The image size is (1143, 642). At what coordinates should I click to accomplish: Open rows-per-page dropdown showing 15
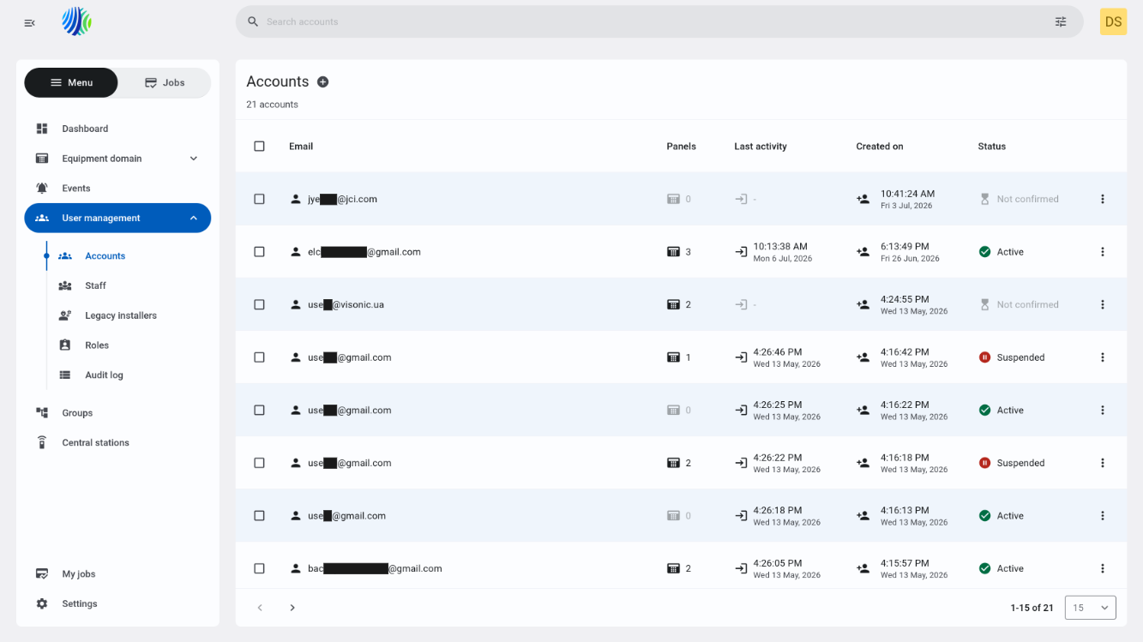coord(1090,608)
